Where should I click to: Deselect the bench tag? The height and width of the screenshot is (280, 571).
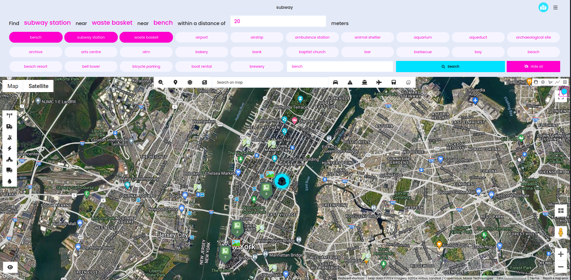click(36, 37)
